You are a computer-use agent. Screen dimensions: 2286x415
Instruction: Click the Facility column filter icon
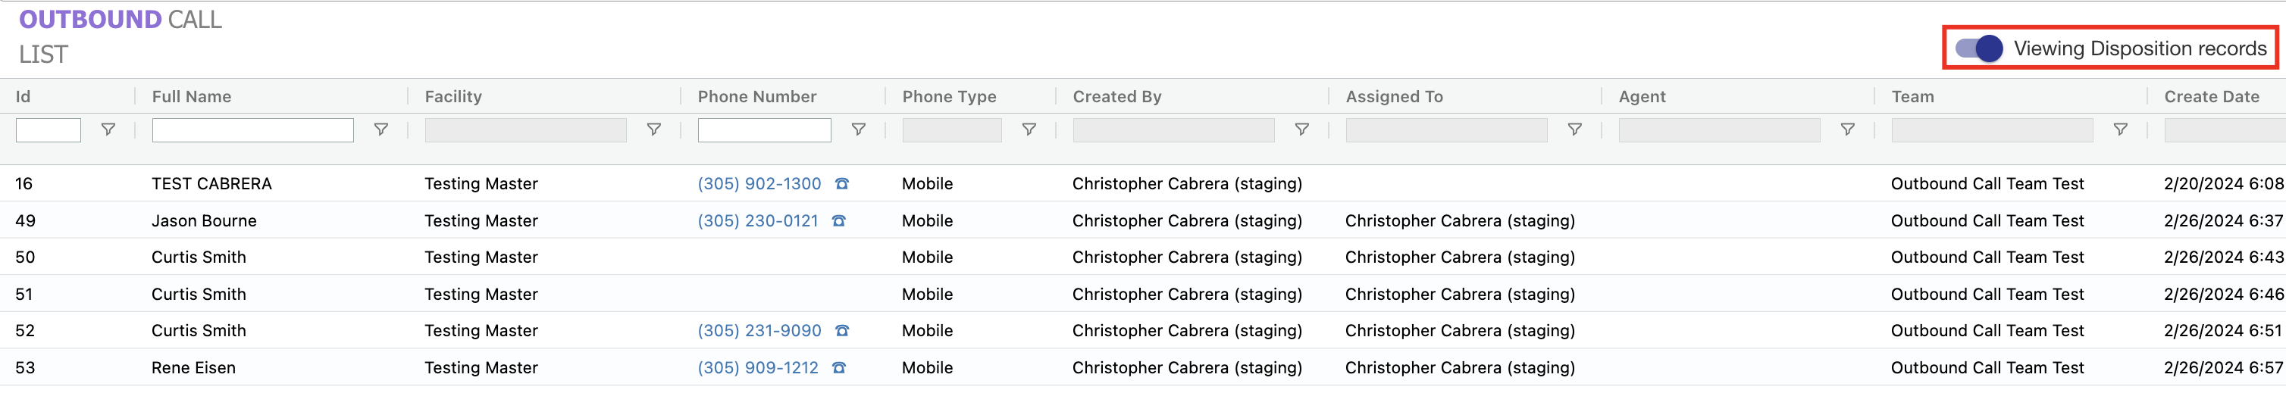[654, 129]
